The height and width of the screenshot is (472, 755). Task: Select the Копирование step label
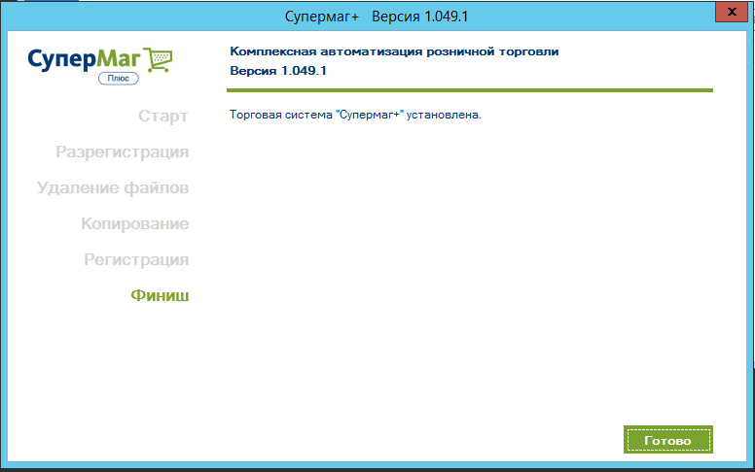coord(135,223)
